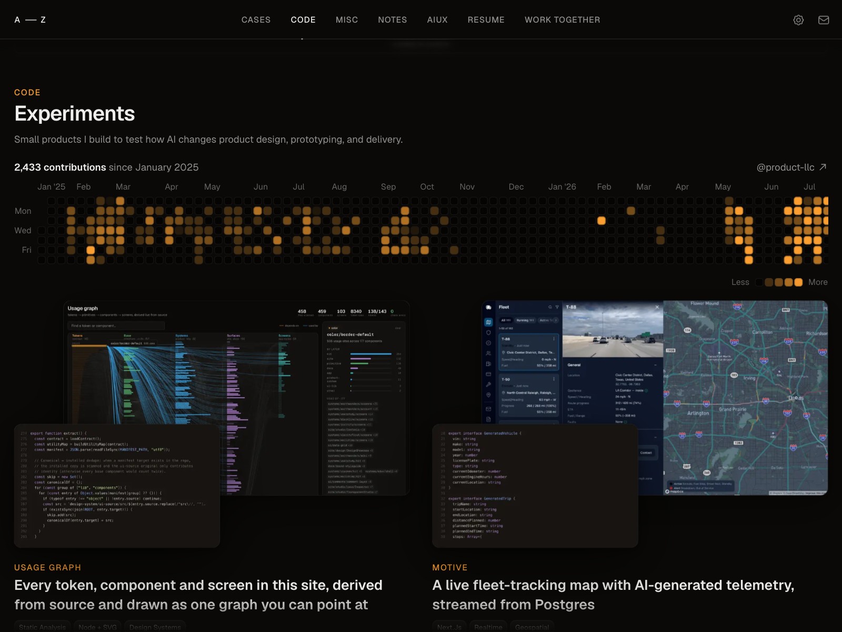Image resolution: width=842 pixels, height=632 pixels.
Task: Open the MOTIVE project label
Action: (450, 567)
